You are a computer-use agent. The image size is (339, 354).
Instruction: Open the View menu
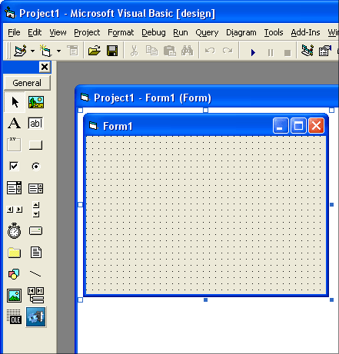pyautogui.click(x=58, y=32)
